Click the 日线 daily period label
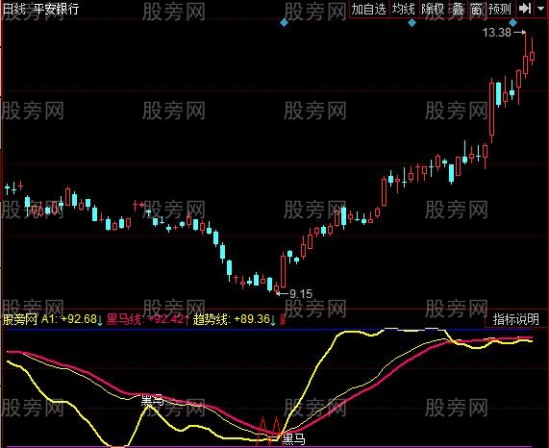Image resolution: width=549 pixels, height=448 pixels. click(x=14, y=9)
